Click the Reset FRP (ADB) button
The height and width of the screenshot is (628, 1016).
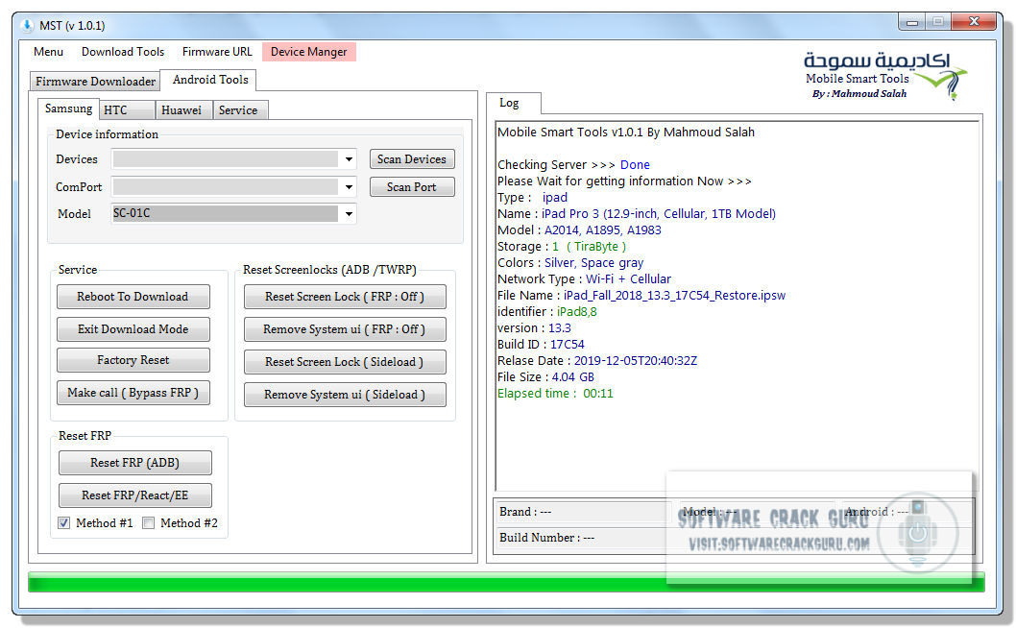(x=134, y=463)
